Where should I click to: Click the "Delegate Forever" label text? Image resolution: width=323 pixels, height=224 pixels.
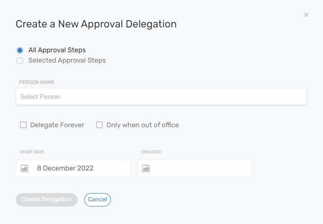point(57,125)
